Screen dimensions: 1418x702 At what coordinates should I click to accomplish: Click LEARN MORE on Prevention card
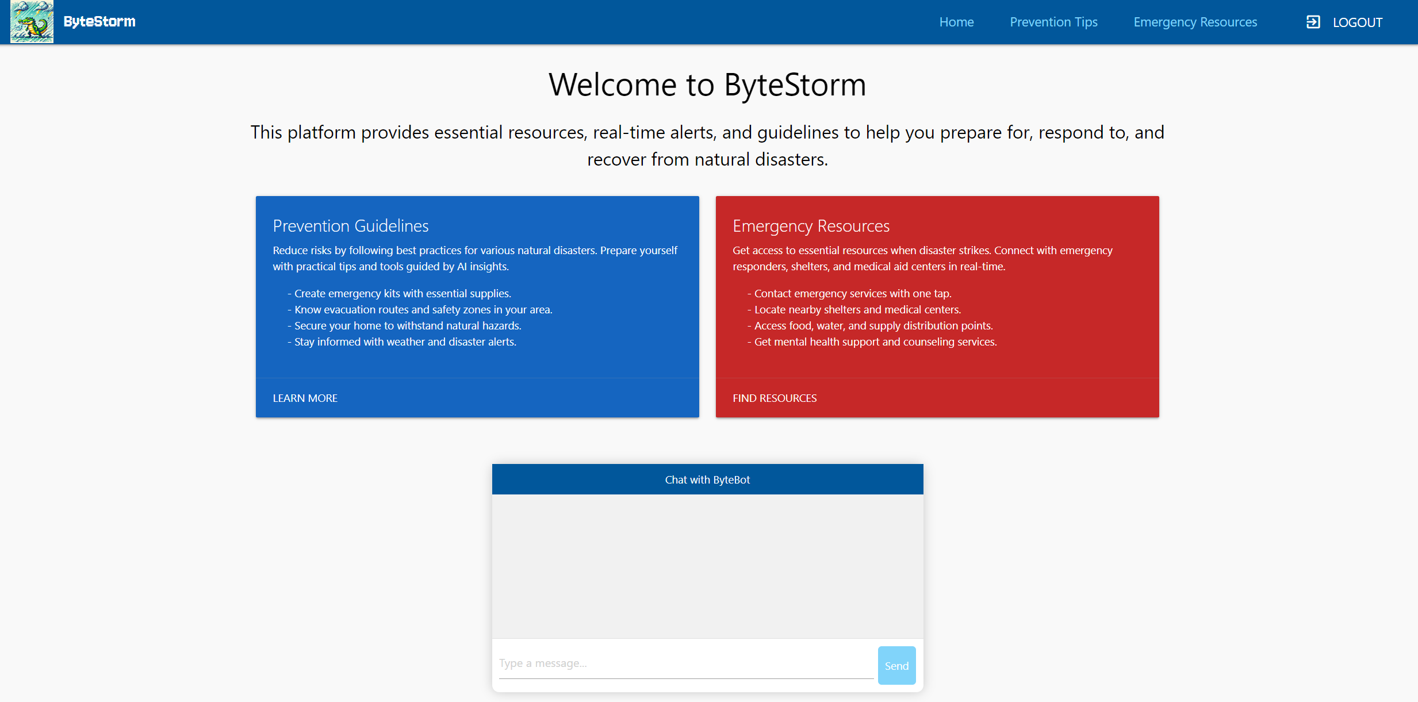click(x=305, y=398)
